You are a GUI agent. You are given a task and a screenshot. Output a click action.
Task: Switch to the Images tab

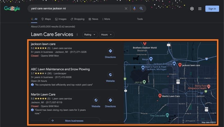point(61,19)
